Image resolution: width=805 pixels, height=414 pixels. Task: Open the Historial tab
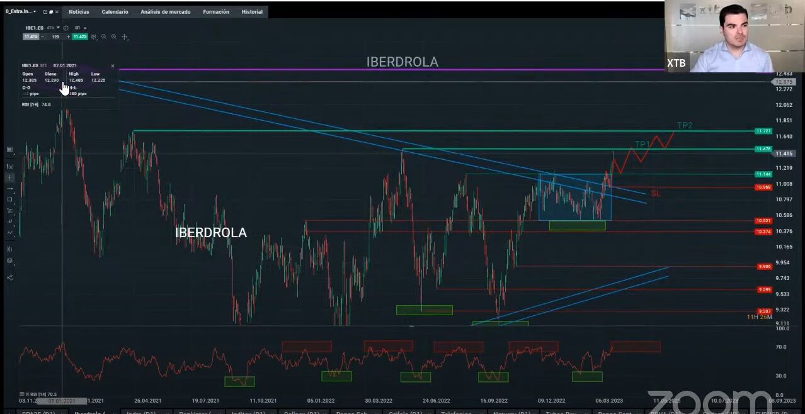[252, 12]
